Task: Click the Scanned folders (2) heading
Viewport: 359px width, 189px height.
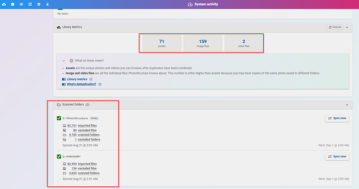Action: [76, 105]
